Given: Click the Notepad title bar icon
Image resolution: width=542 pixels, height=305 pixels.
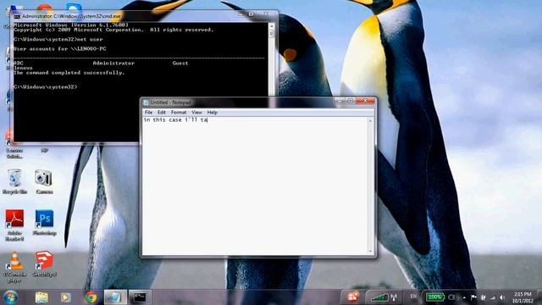Looking at the screenshot, I should (146, 103).
